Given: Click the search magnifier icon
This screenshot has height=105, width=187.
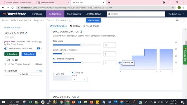Looking at the screenshot, I should 109,14.
